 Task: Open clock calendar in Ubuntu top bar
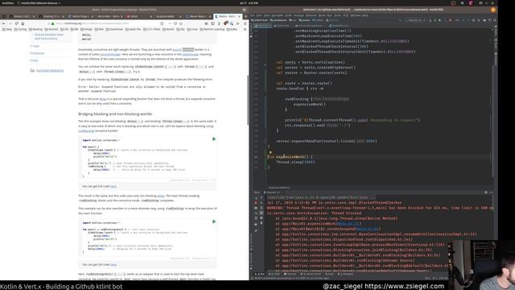pyautogui.click(x=249, y=3)
